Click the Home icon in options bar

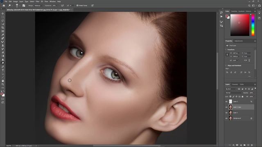coord(4,5)
